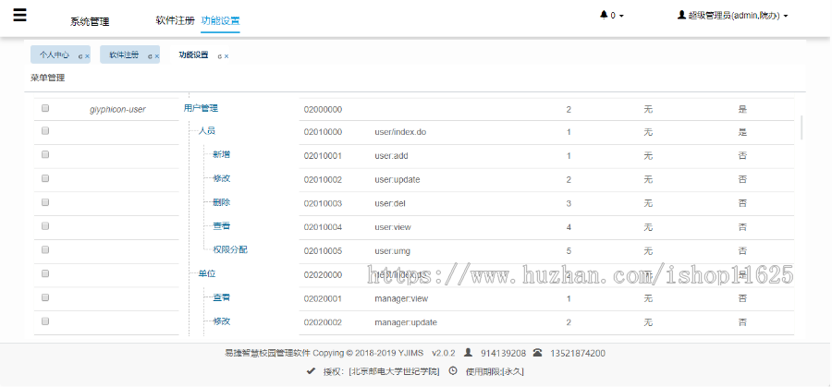Enable the checkbox for the 单位 row
The height and width of the screenshot is (387, 832).
click(x=45, y=273)
